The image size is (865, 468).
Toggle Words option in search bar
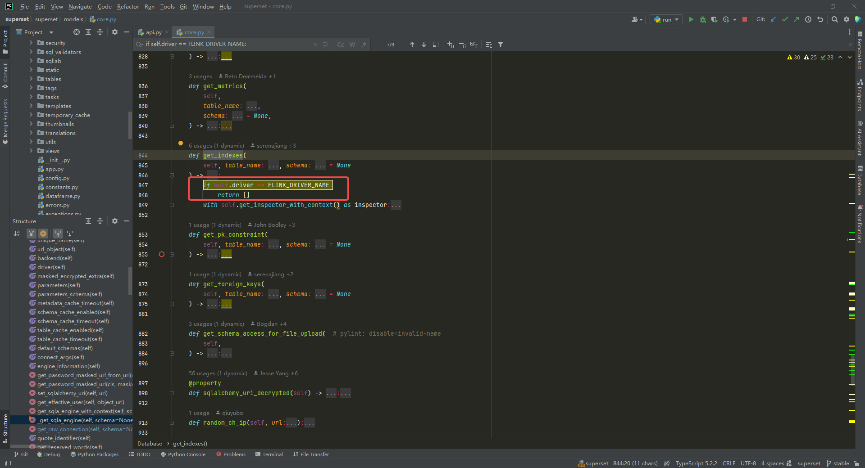click(x=352, y=45)
